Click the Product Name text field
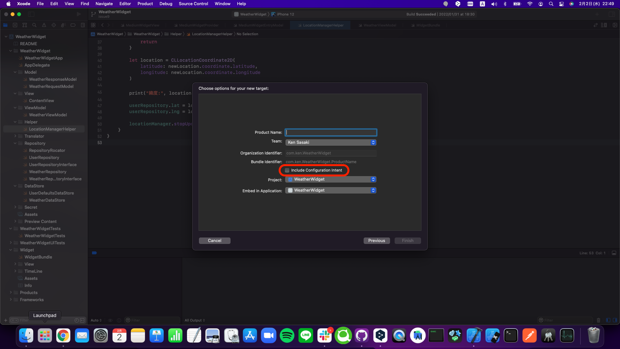 coord(331,132)
